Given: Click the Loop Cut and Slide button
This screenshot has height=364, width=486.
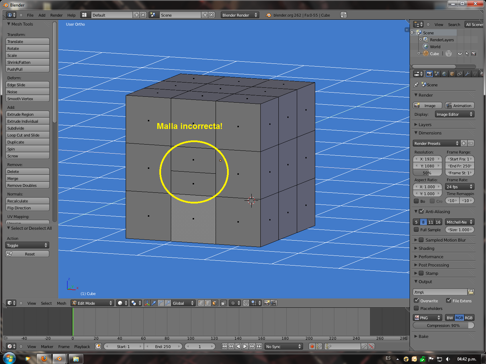Looking at the screenshot, I should (27, 135).
